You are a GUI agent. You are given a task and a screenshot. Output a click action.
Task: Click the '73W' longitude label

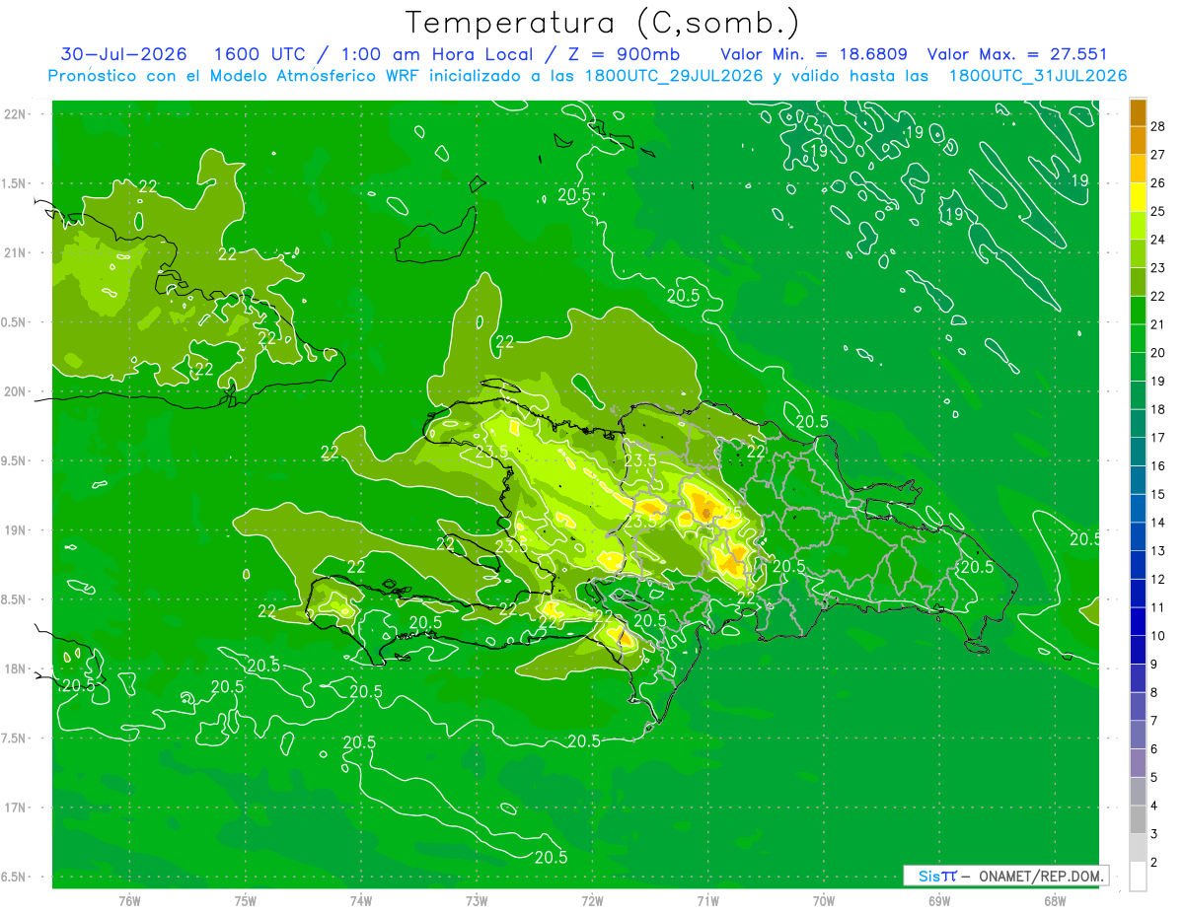477,900
